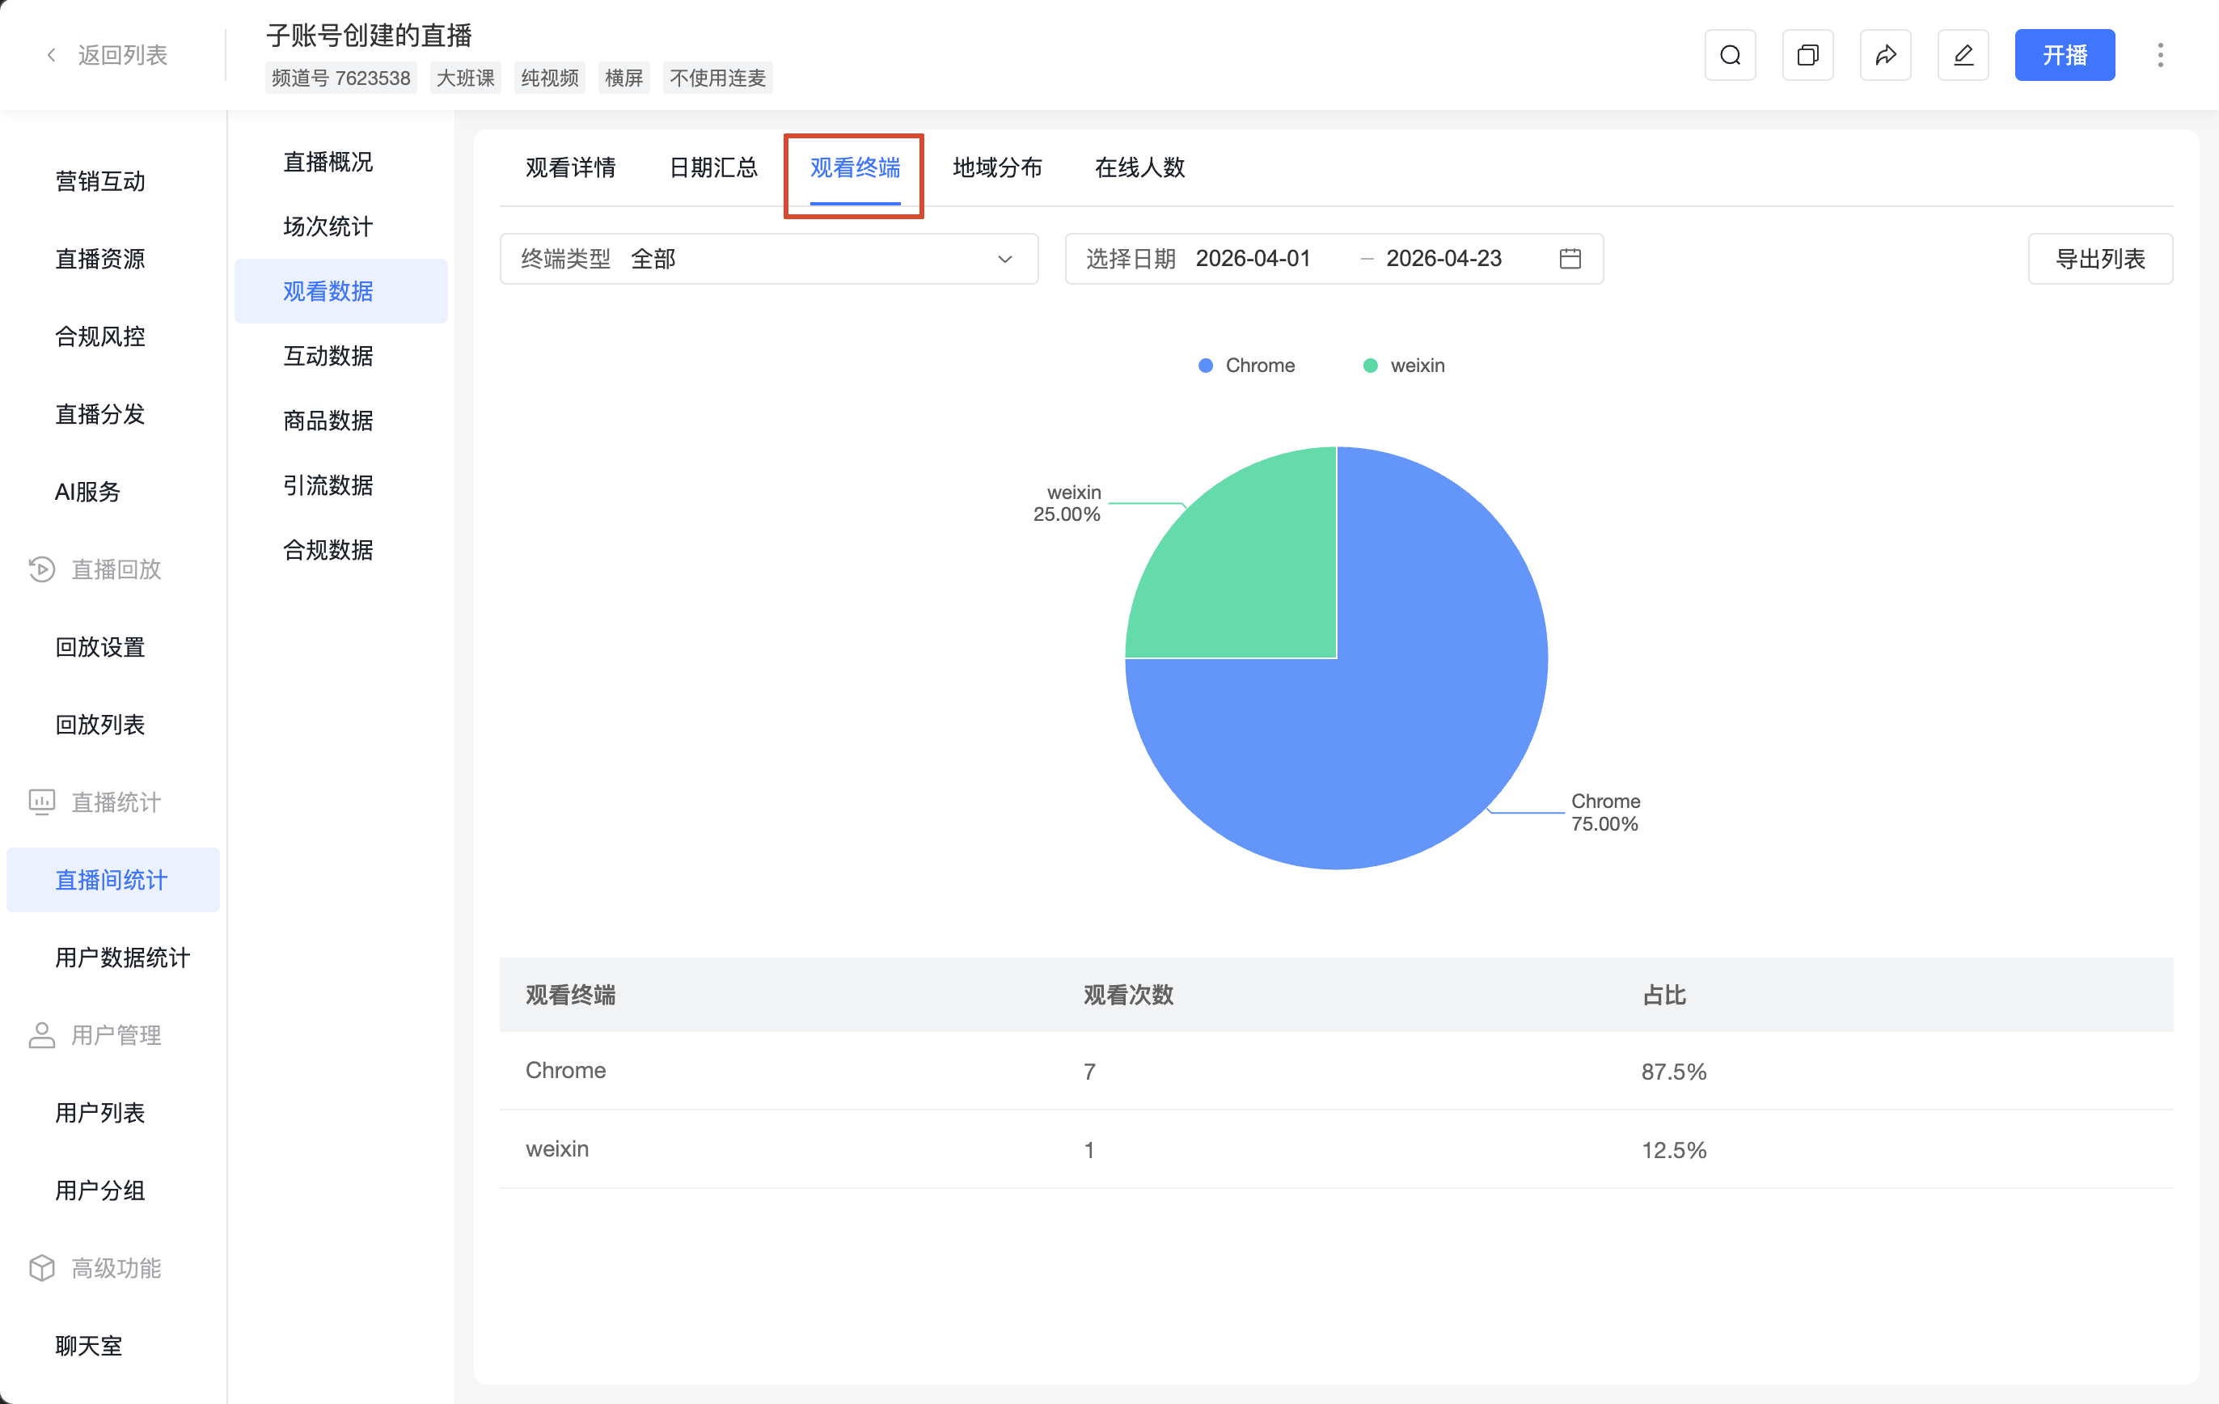Open 营销互动 in the left sidebar
This screenshot has height=1404, width=2219.
coord(100,182)
